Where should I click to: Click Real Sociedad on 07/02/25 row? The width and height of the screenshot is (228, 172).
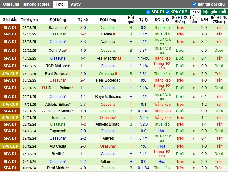tap(57, 74)
